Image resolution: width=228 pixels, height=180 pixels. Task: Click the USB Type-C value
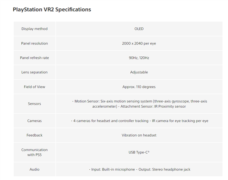pos(139,152)
